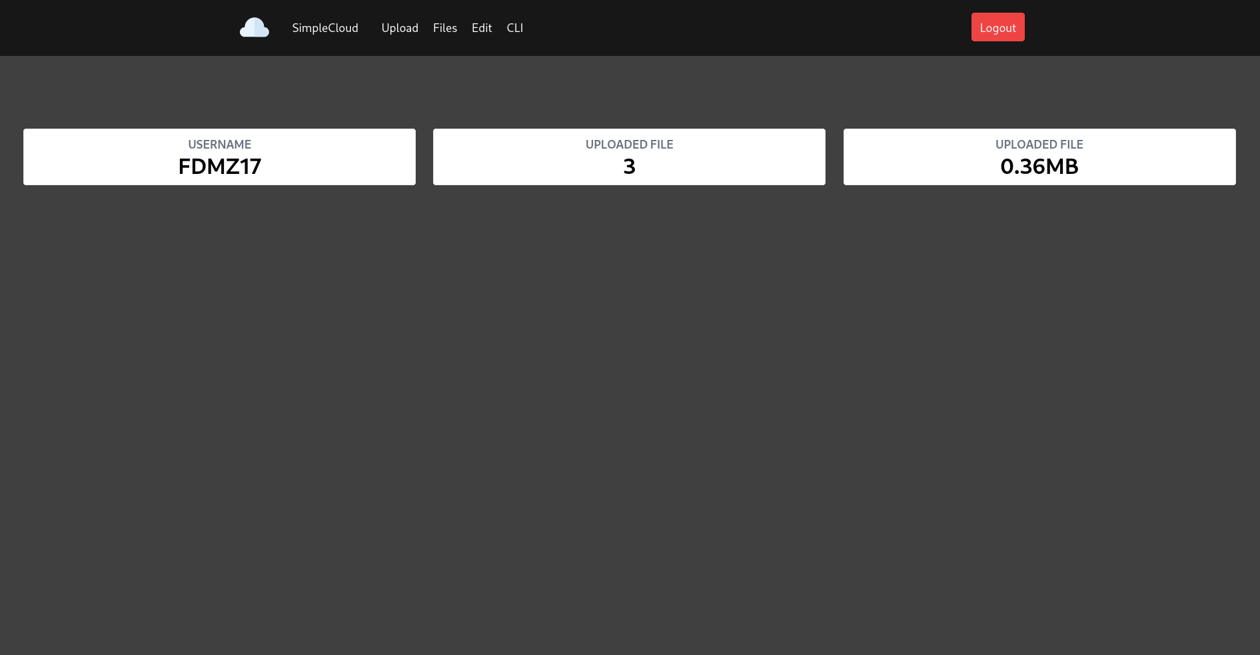Click the 0.36MB storage value
Screen dimensions: 1260x655
pos(1039,167)
